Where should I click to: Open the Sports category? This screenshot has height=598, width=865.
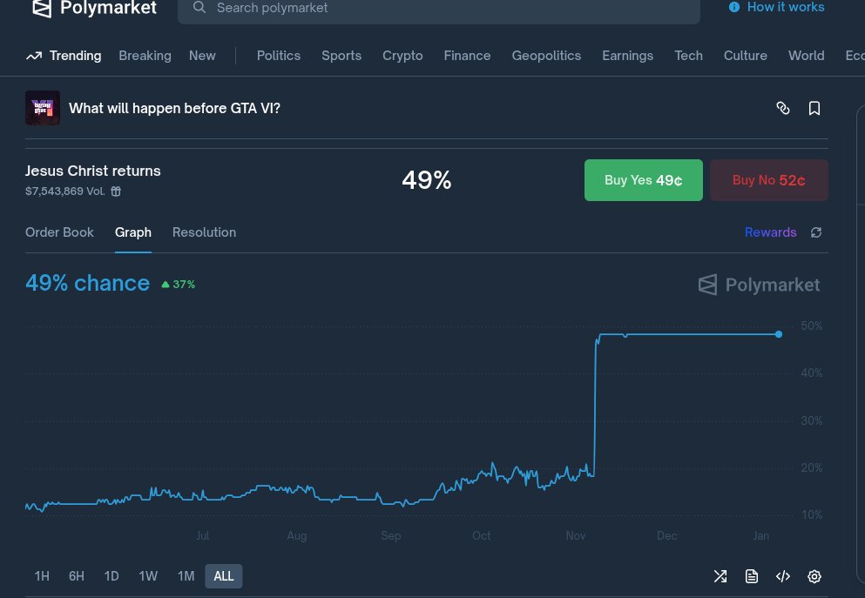point(341,56)
